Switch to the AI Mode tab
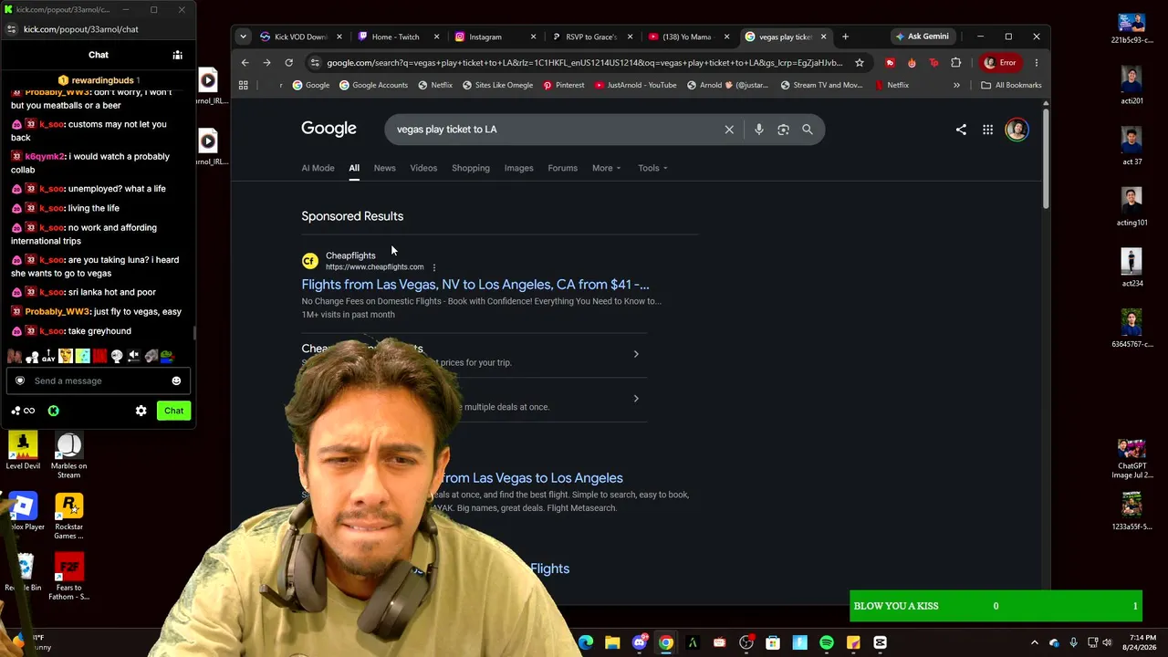This screenshot has height=657, width=1168. pyautogui.click(x=318, y=168)
